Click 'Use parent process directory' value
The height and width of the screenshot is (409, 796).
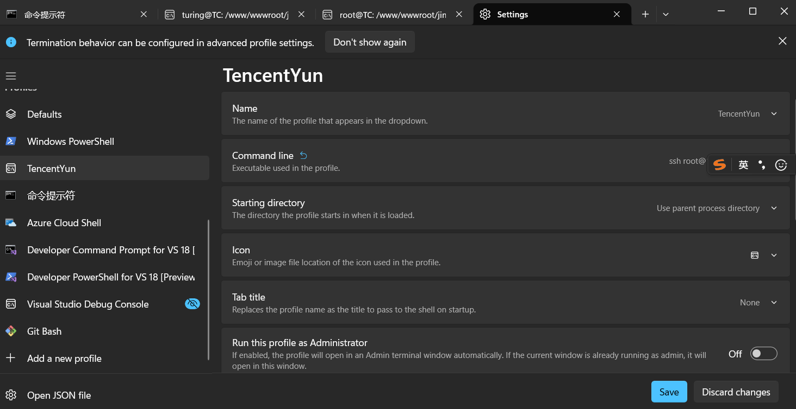tap(708, 208)
